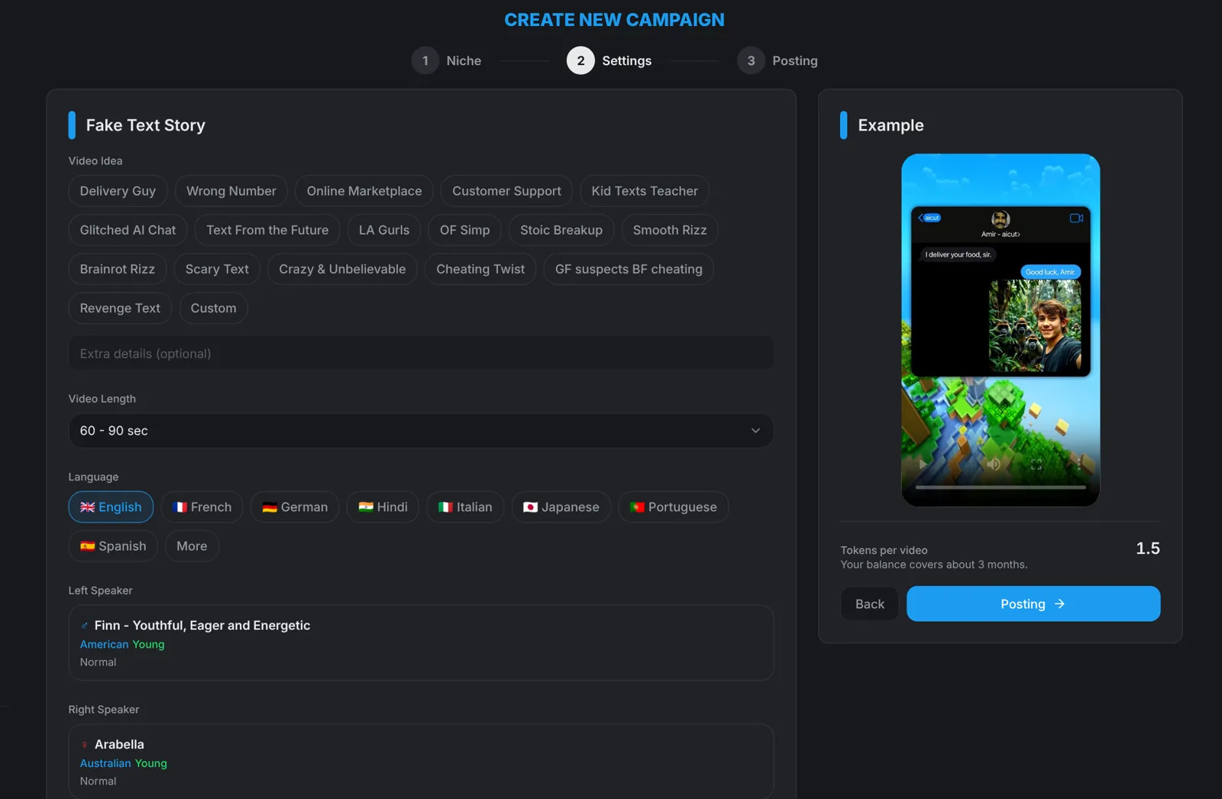Choose the Revenge Text idea
The image size is (1222, 799).
(x=120, y=308)
